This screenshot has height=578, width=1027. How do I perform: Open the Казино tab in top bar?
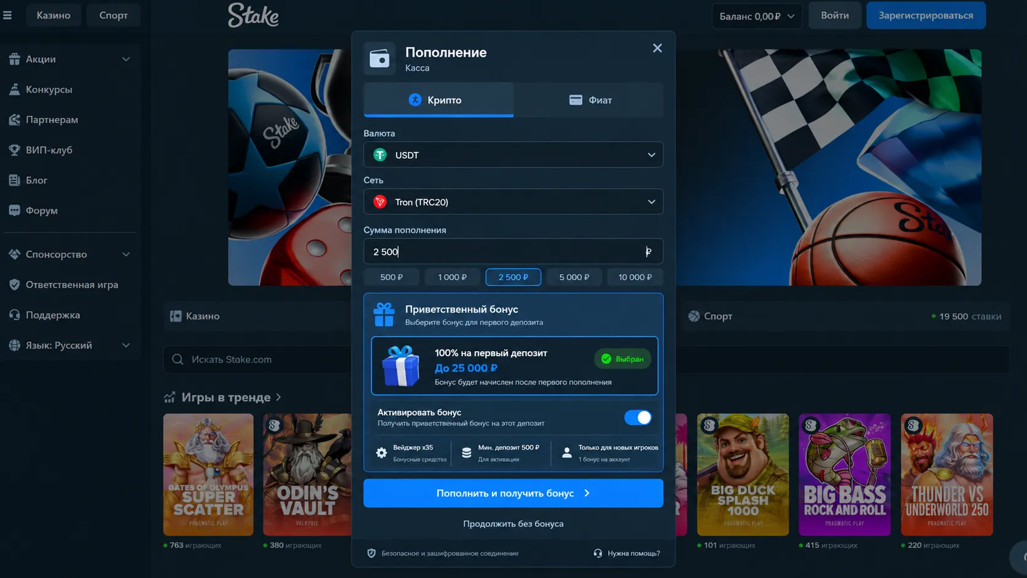click(x=53, y=15)
